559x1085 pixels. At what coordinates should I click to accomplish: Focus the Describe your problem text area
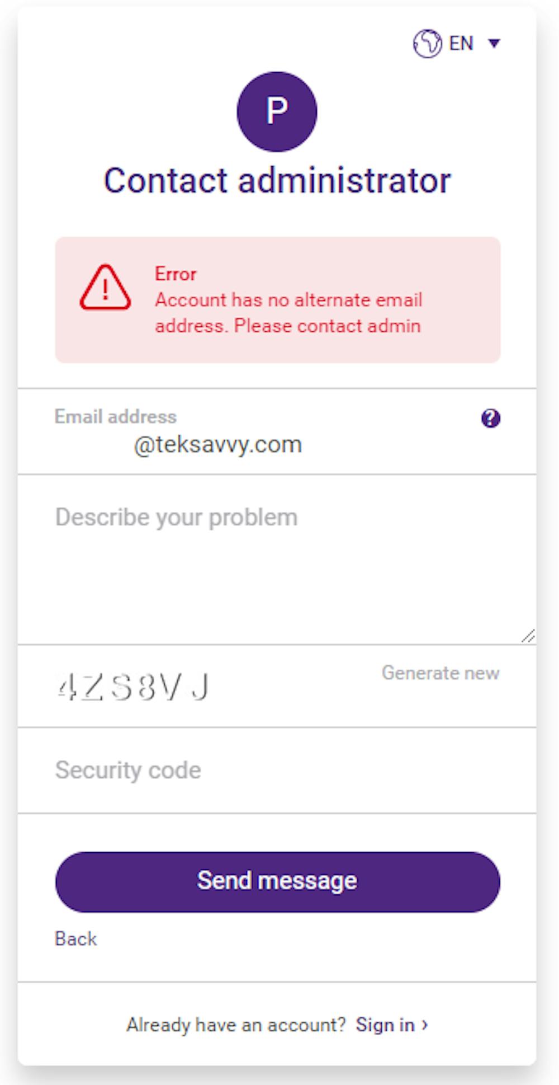(x=277, y=560)
